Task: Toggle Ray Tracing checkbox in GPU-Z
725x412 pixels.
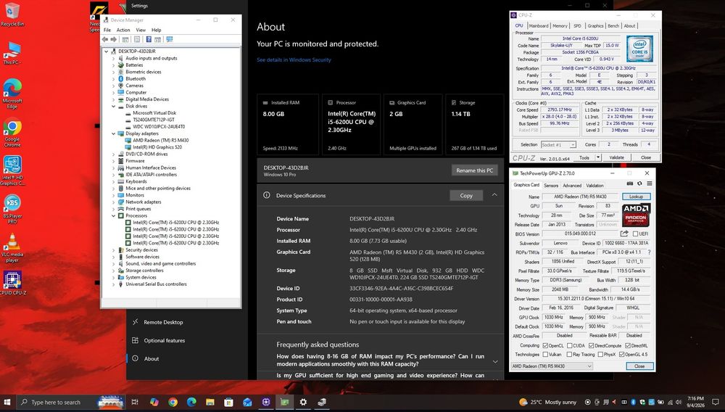Action: 570,355
